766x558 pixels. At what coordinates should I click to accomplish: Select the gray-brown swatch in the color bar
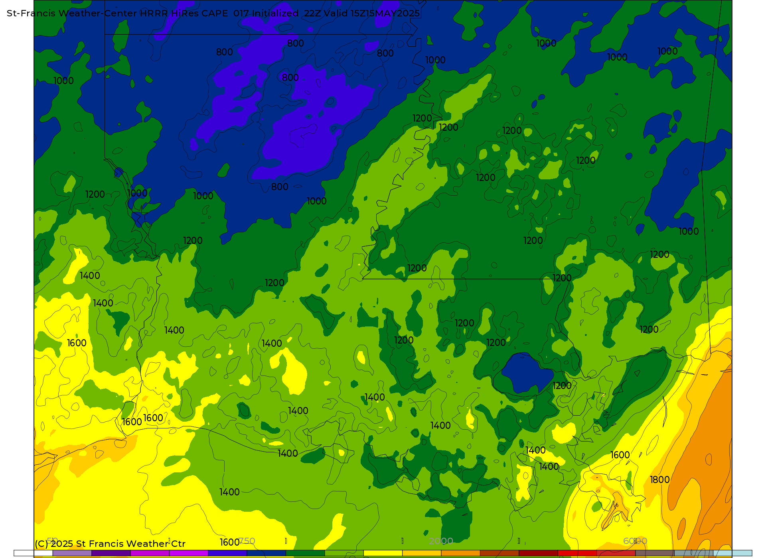pos(655,553)
